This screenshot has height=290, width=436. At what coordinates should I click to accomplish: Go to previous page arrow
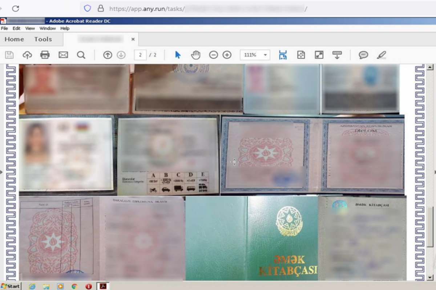point(108,55)
